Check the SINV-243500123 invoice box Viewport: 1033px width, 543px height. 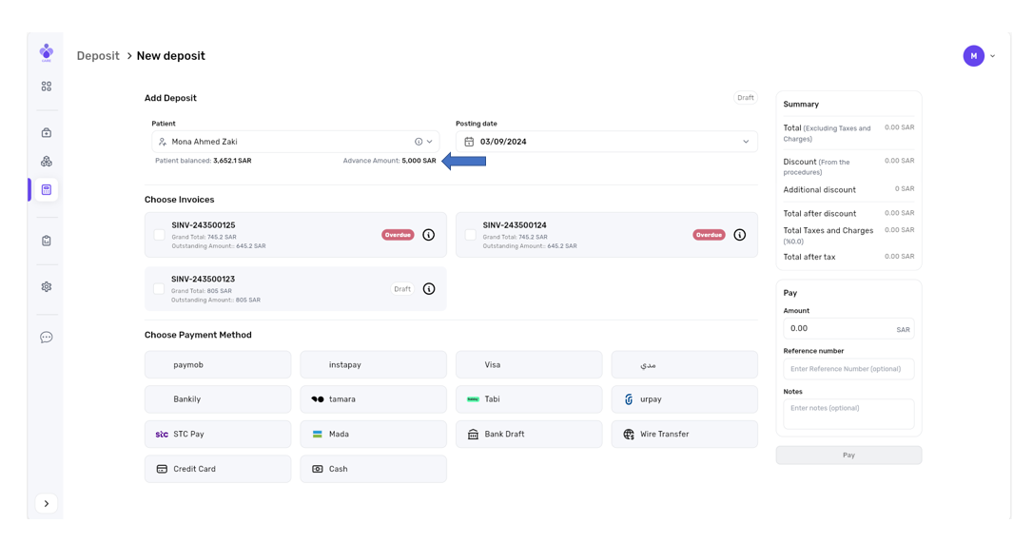click(159, 289)
